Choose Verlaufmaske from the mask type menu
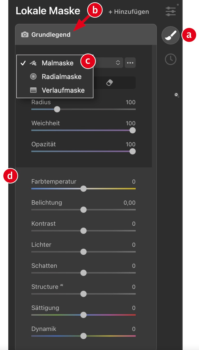This screenshot has width=199, height=350. [x=63, y=90]
